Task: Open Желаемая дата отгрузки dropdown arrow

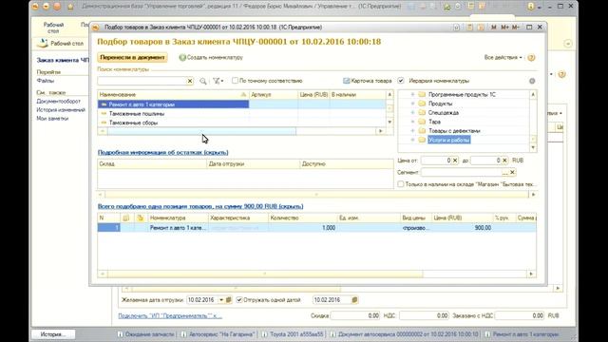Action: 221,300
